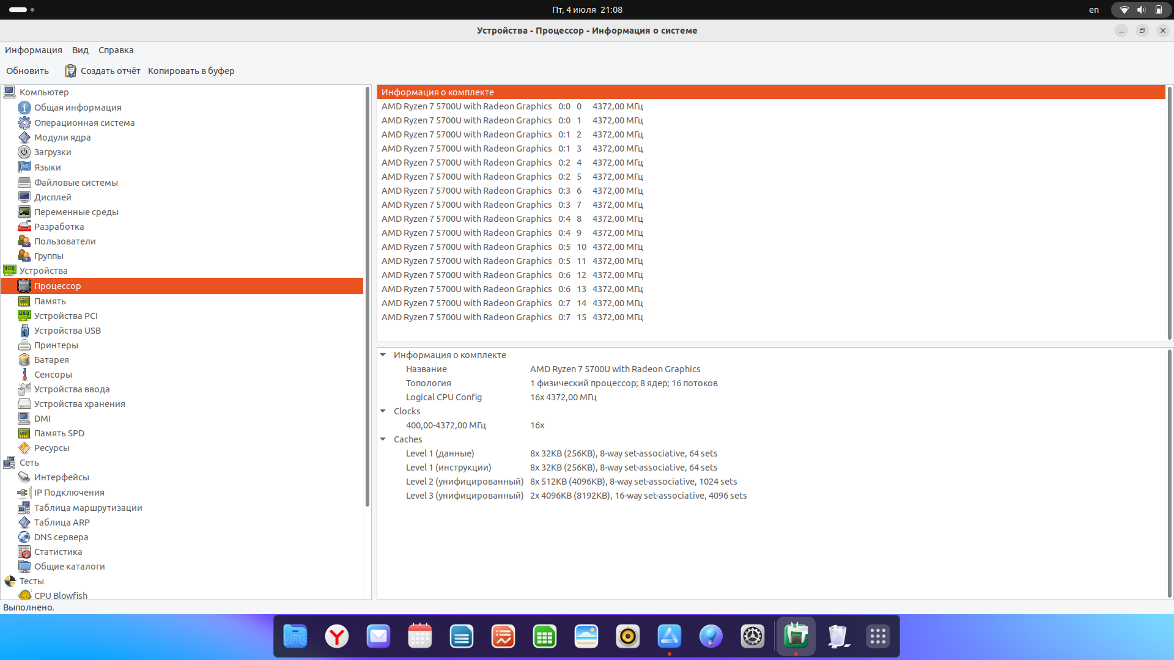1174x660 pixels.
Task: Collapse the Caches section
Action: pyautogui.click(x=383, y=439)
